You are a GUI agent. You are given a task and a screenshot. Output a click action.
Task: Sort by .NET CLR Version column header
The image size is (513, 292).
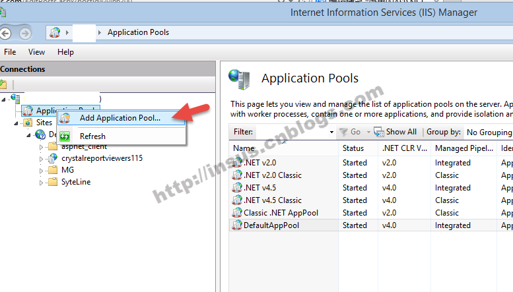coord(404,148)
